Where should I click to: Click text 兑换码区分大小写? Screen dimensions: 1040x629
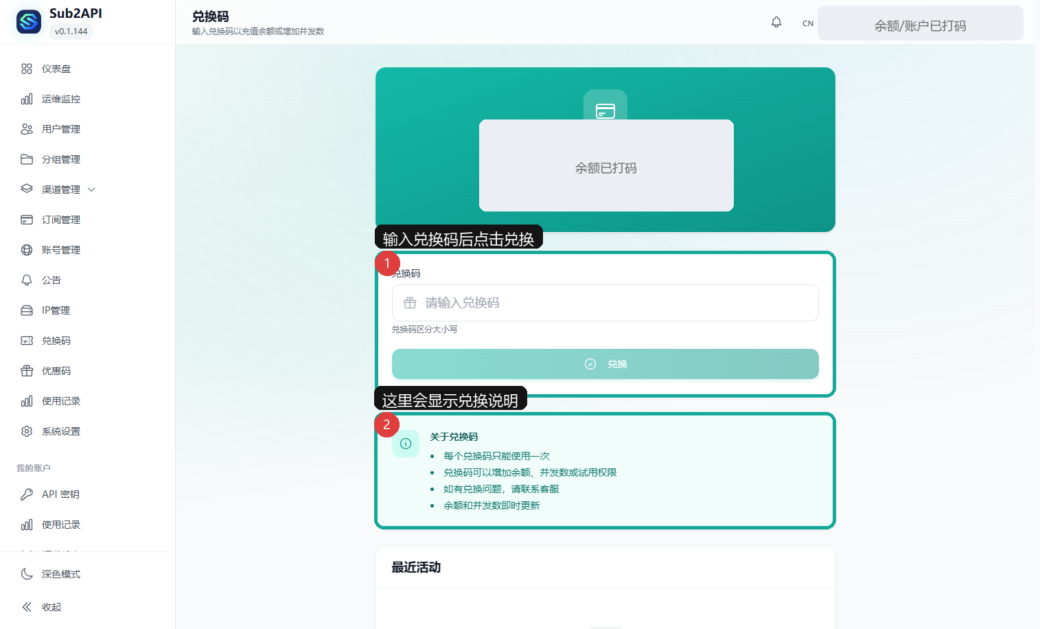coord(424,330)
